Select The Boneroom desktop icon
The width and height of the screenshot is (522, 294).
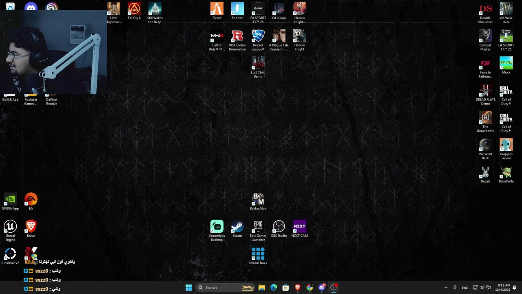pos(485,122)
